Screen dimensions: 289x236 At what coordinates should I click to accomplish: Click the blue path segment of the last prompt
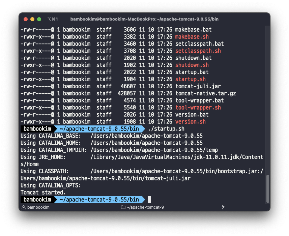click(x=99, y=200)
